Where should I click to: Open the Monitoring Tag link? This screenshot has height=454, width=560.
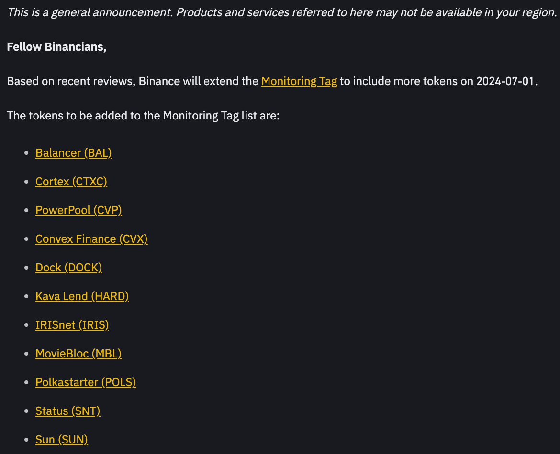coord(299,81)
